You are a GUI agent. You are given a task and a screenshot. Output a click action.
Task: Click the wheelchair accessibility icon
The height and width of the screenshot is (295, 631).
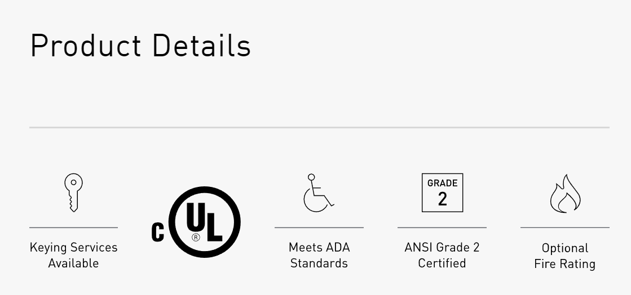click(x=319, y=193)
